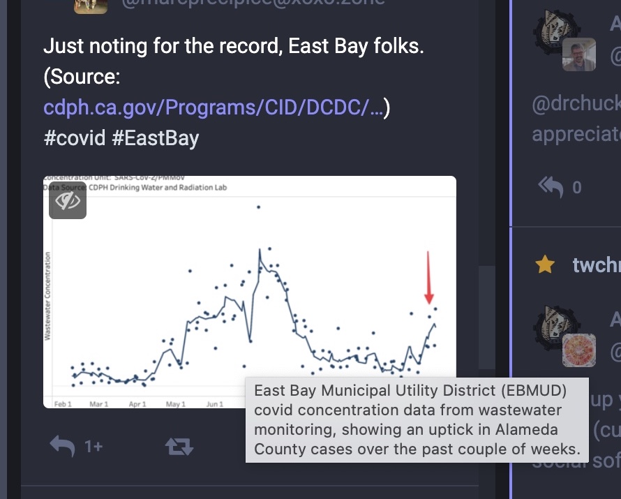Open the @drchuck mention
The height and width of the screenshot is (499, 621).
576,104
